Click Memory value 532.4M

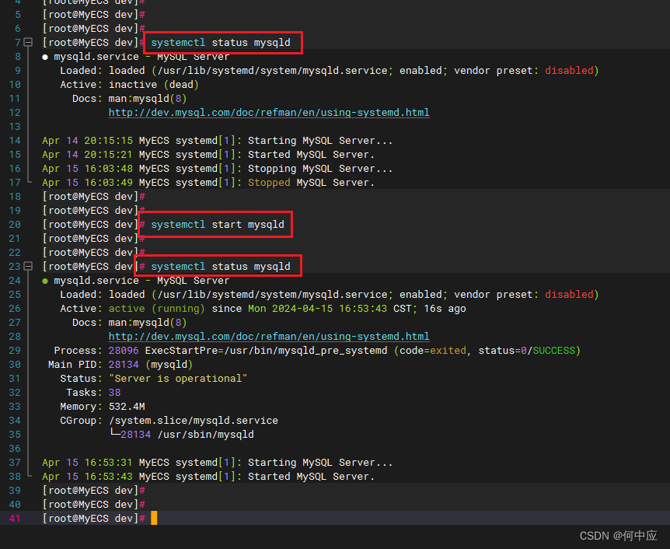127,407
